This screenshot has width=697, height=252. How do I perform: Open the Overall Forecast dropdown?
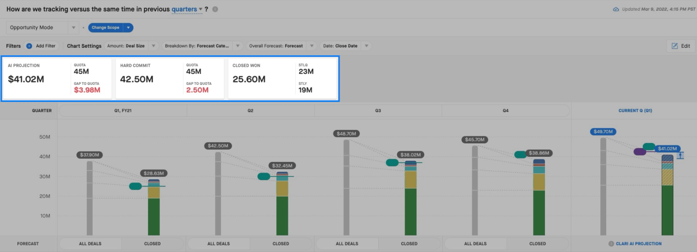click(281, 46)
